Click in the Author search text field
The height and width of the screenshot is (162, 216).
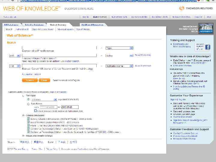pyautogui.click(x=59, y=55)
